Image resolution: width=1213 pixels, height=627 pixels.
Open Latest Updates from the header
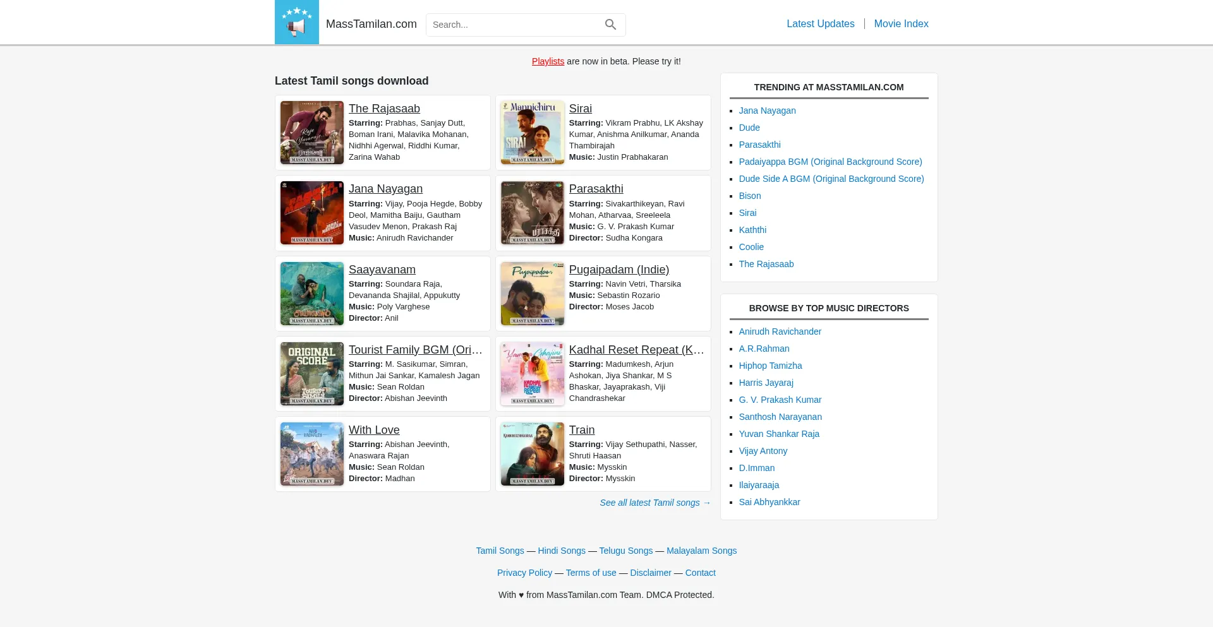[x=819, y=23]
